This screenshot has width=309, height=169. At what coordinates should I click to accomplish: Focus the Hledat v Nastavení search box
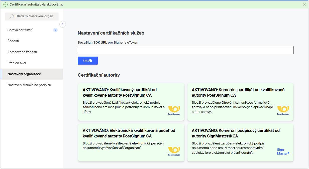click(32, 16)
